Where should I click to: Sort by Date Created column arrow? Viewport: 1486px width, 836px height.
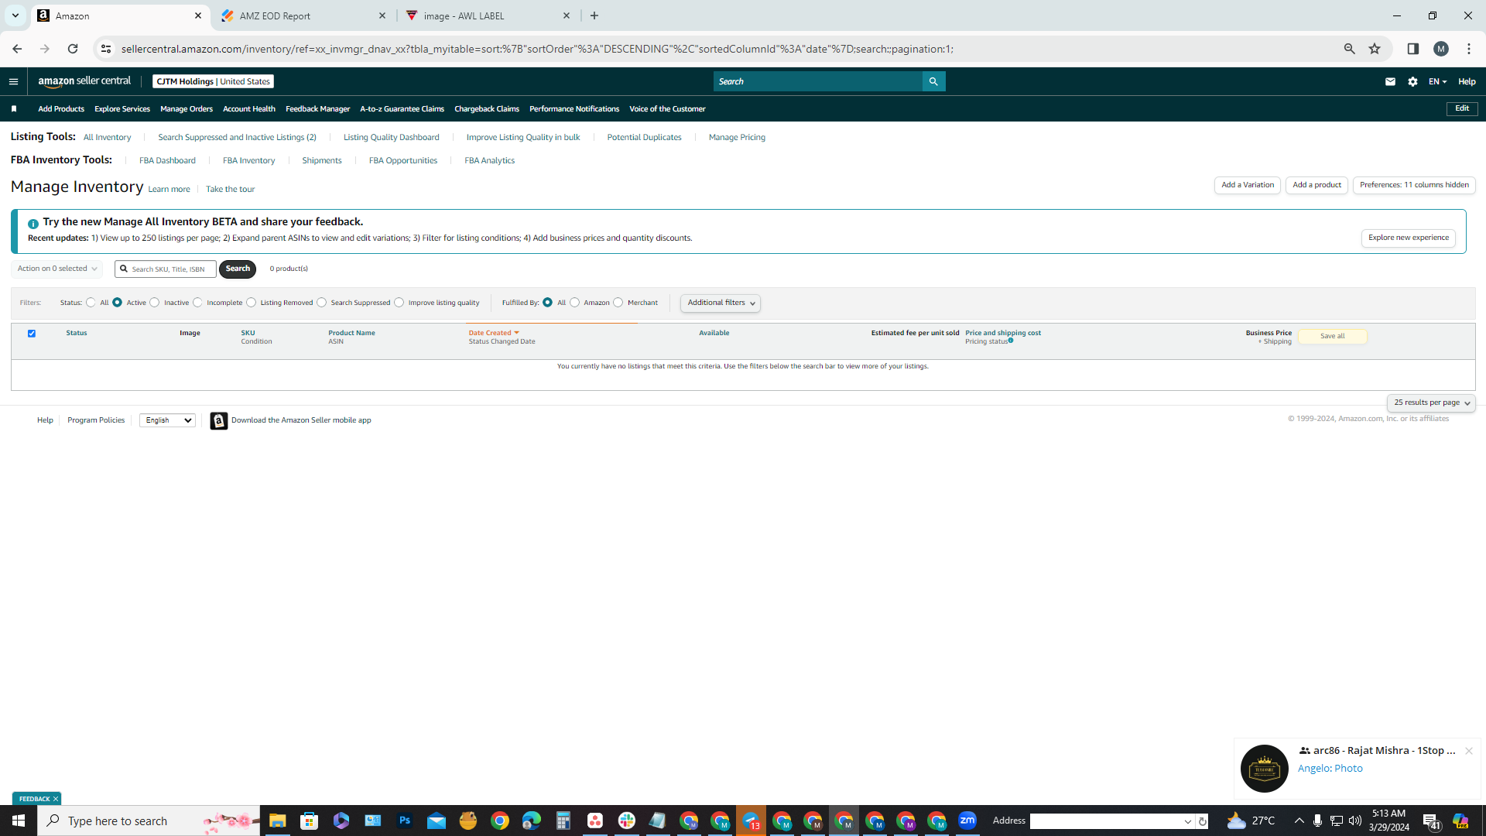[x=516, y=333]
